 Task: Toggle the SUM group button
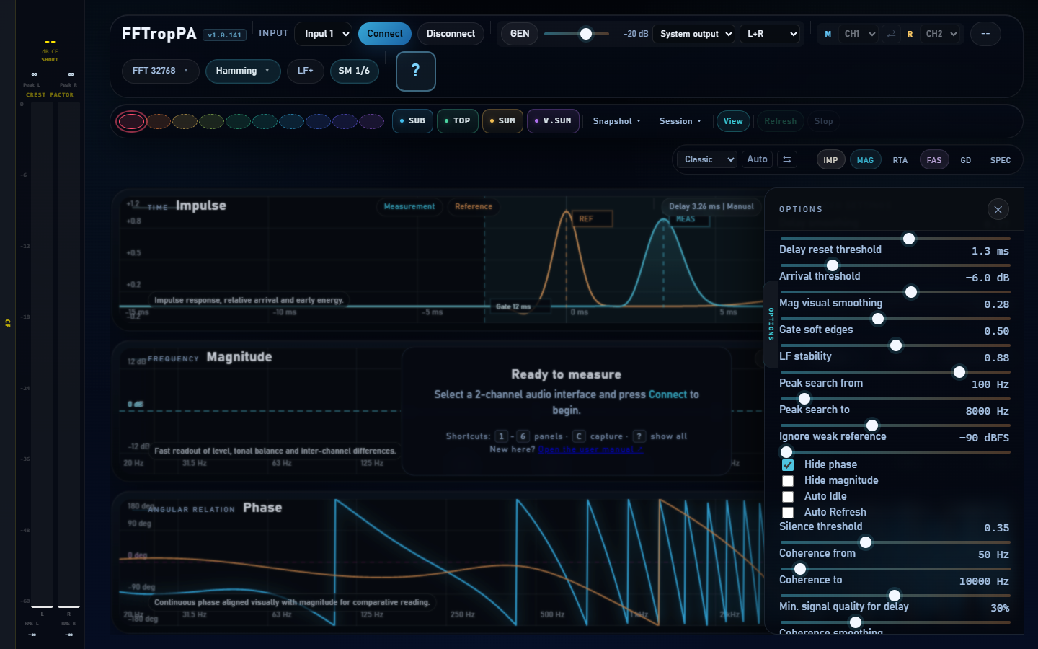pos(502,121)
